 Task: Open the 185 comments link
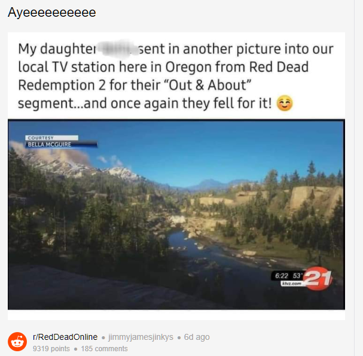pyautogui.click(x=104, y=349)
